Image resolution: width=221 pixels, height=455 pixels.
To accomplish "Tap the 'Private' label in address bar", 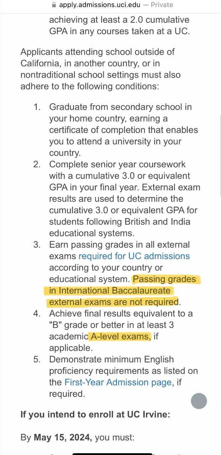I will click(x=162, y=5).
